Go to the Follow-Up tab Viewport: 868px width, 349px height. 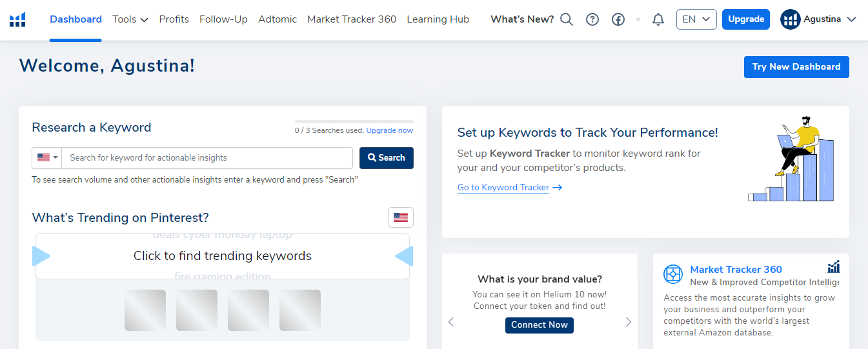(x=223, y=19)
